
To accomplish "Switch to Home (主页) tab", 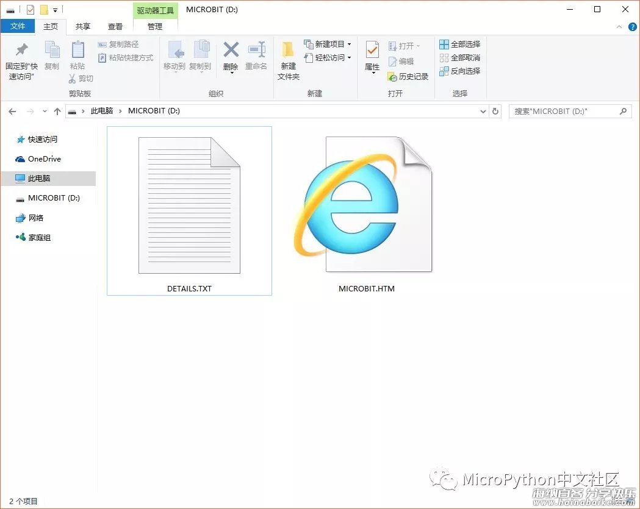I will coord(51,26).
